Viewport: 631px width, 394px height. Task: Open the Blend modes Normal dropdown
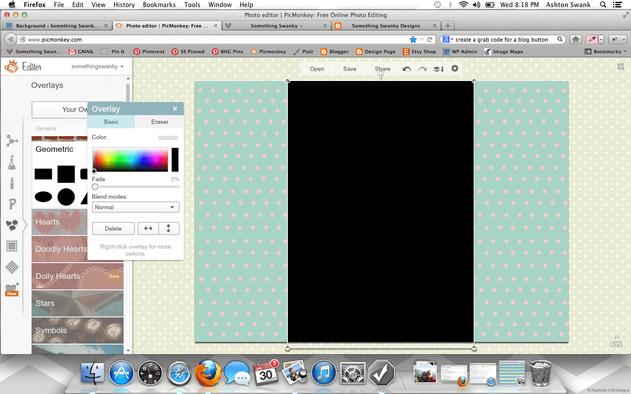[x=135, y=207]
